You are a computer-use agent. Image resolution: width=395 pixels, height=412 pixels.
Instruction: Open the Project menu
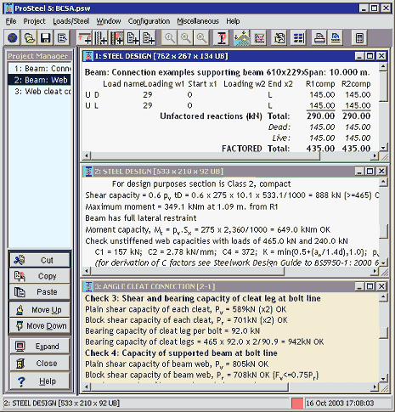pos(34,21)
